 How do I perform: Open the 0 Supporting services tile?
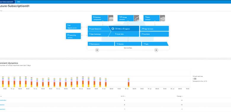73,36
